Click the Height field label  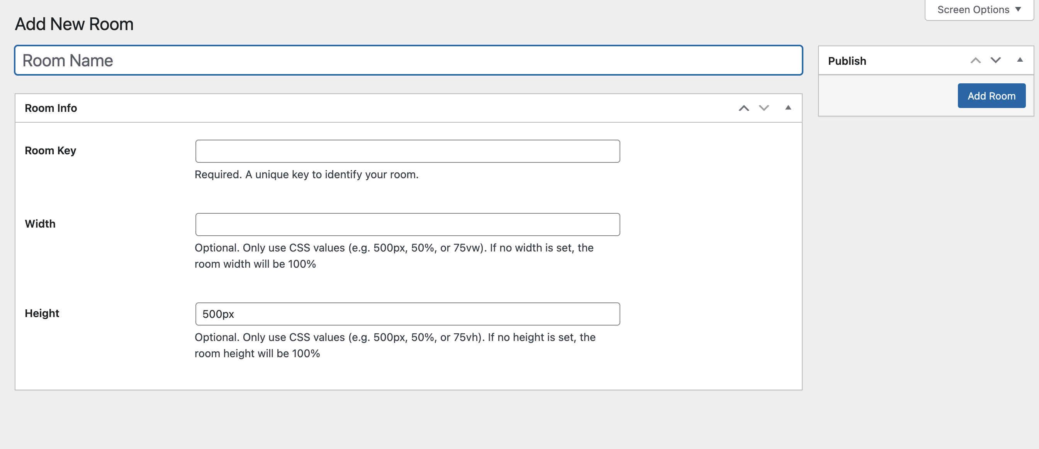(42, 313)
